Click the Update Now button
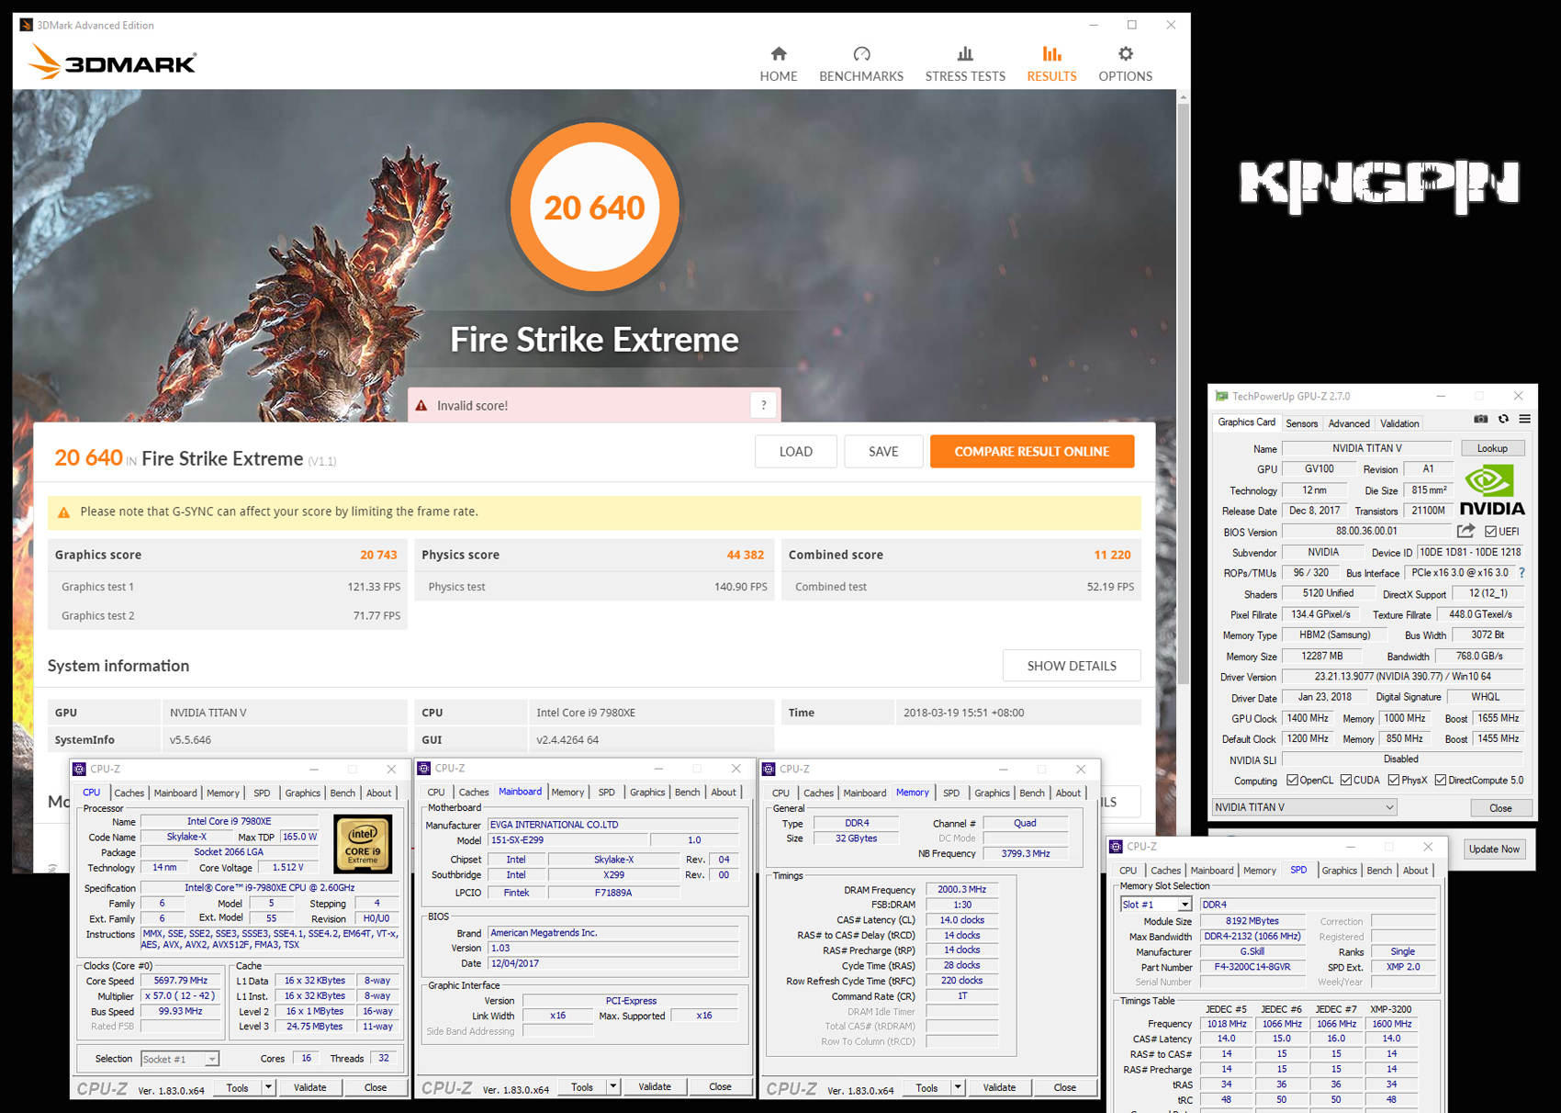The width and height of the screenshot is (1561, 1113). [1494, 849]
